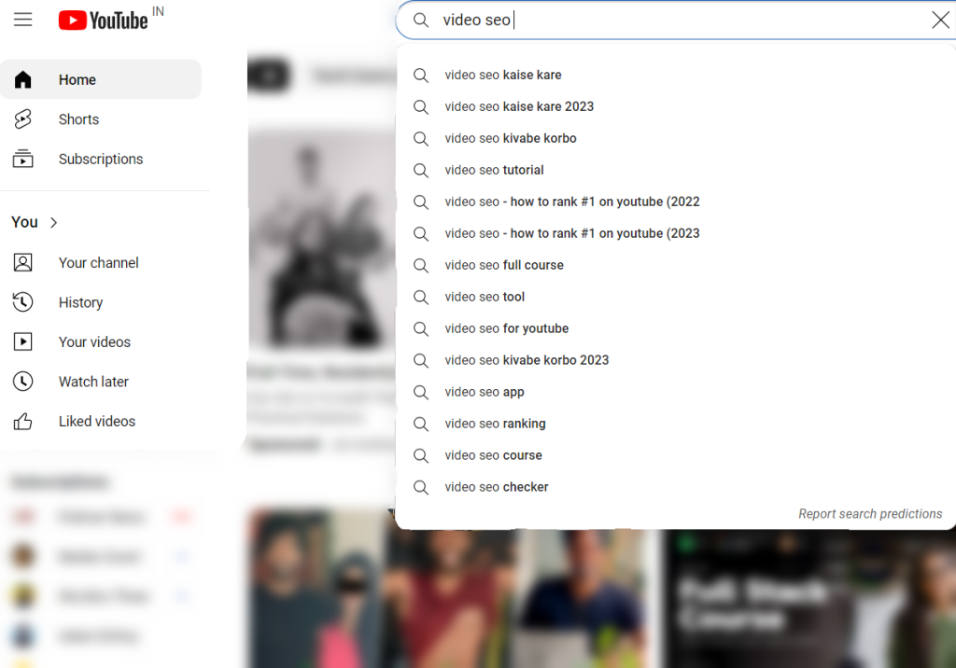Click the Liked videos thumbs-up icon

(x=25, y=421)
